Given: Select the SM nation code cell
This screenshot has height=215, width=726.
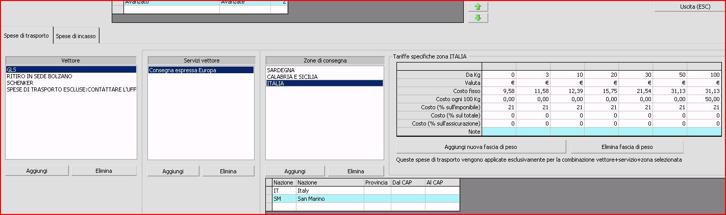Looking at the screenshot, I should click(x=284, y=199).
